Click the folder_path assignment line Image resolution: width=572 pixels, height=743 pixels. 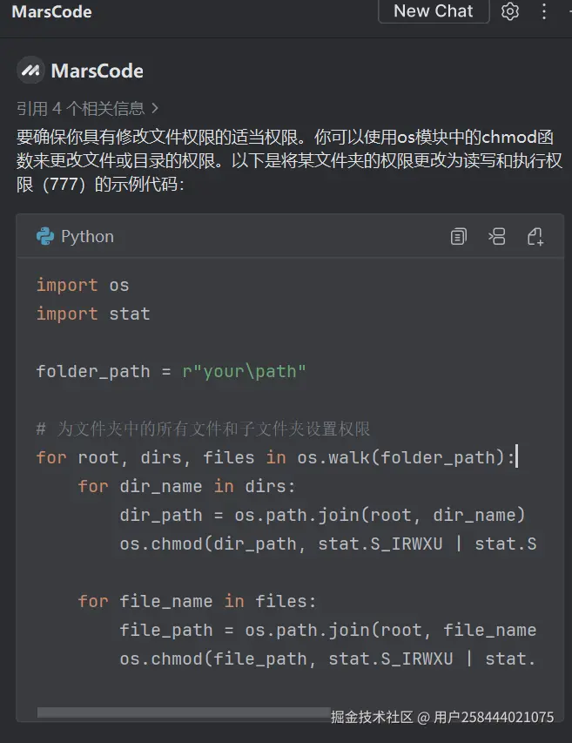(172, 371)
